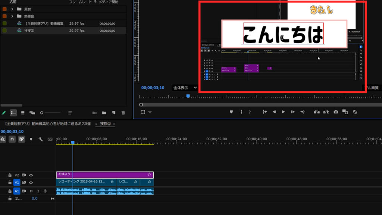Open timeline wrench display settings
This screenshot has width=382, height=215.
[41, 139]
